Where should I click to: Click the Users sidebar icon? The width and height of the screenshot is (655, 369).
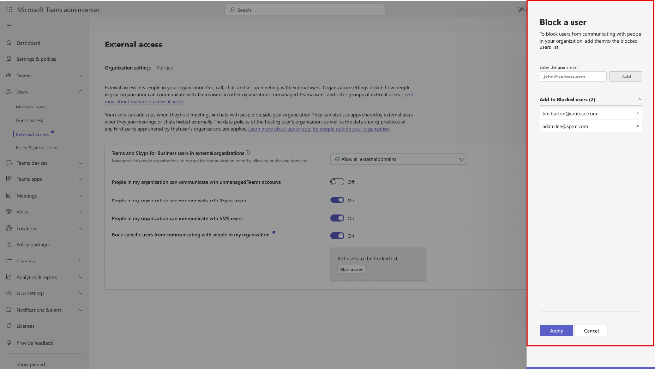9,92
